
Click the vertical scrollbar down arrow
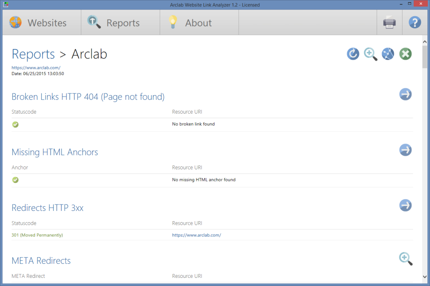(424, 277)
